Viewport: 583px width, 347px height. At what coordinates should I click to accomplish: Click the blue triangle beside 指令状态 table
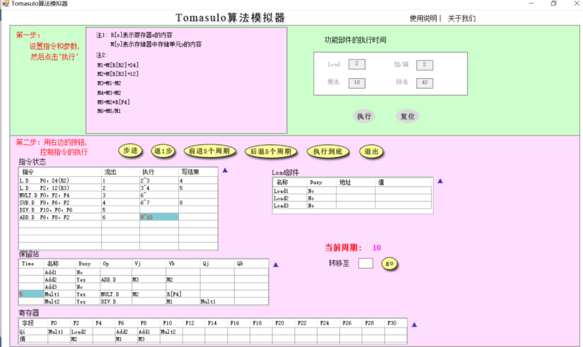225,170
